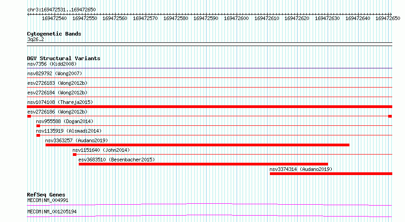This screenshot has height=222, width=405.
Task: Open variant esv2726186 (Wong2012b)
Action: coord(57,112)
